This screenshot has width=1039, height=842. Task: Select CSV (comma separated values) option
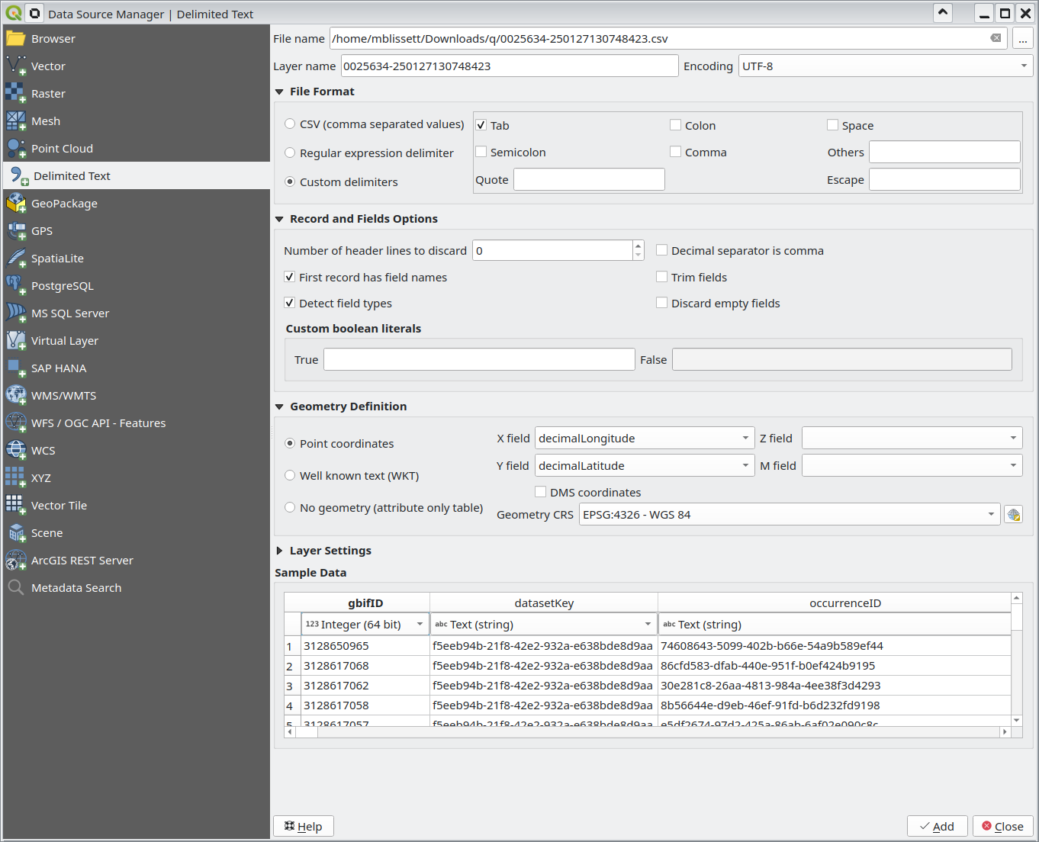click(x=290, y=124)
